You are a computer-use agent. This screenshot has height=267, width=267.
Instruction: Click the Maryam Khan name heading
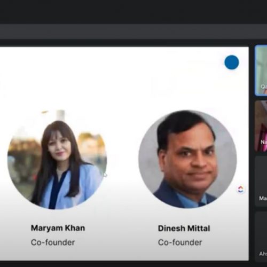click(58, 228)
